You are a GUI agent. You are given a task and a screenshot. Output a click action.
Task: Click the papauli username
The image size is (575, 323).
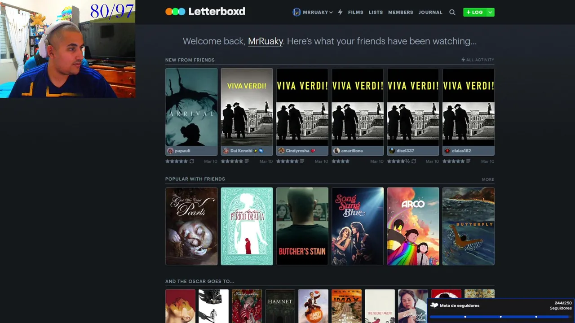182,151
